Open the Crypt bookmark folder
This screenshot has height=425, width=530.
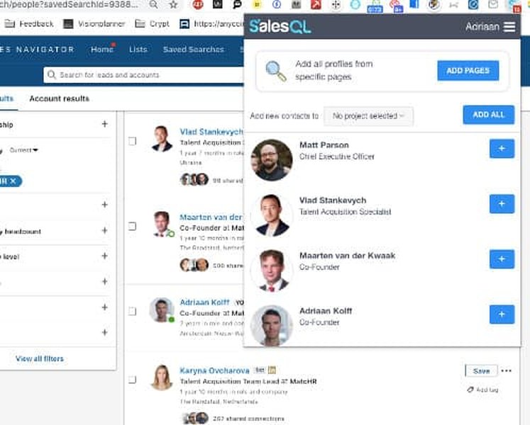[152, 23]
